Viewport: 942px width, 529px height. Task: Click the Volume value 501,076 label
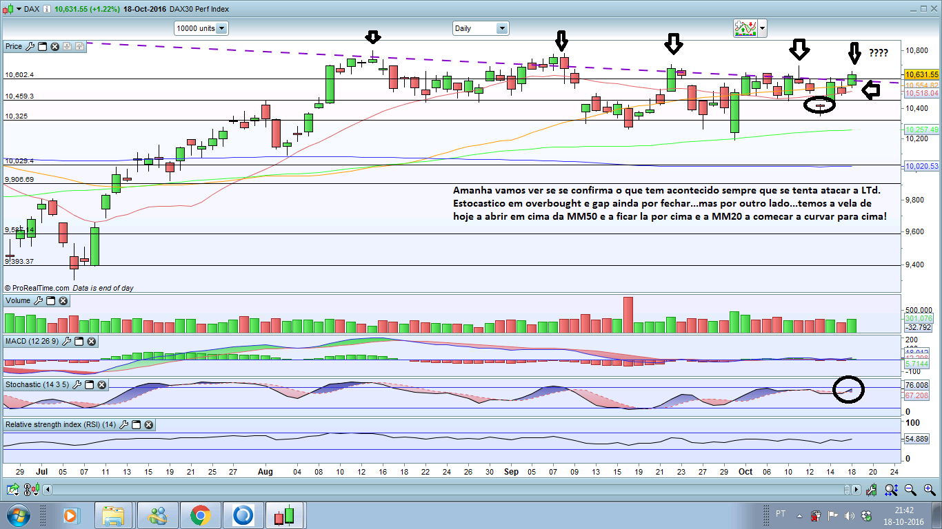(919, 318)
